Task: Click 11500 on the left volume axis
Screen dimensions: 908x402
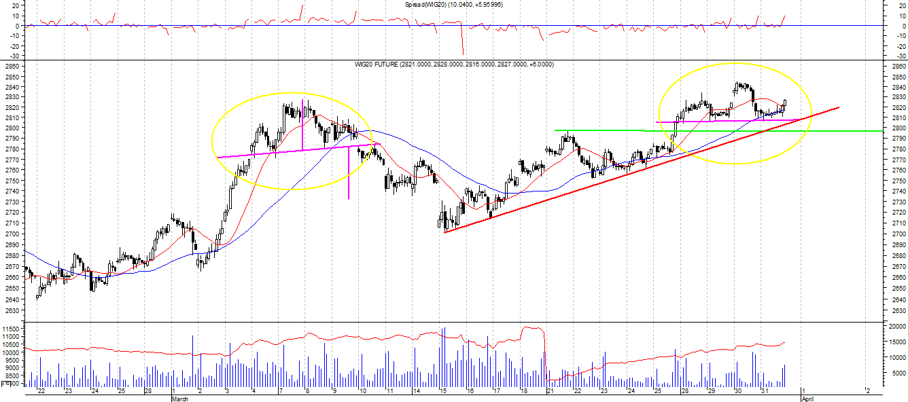Action: pyautogui.click(x=12, y=329)
